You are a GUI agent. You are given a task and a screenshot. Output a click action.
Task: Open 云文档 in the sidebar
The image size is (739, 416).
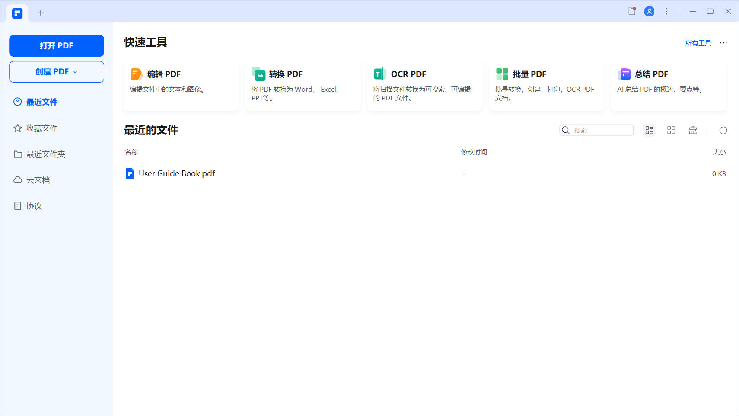coord(32,180)
